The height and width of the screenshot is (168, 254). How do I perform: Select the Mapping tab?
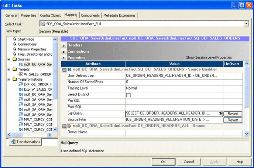pos(71,15)
